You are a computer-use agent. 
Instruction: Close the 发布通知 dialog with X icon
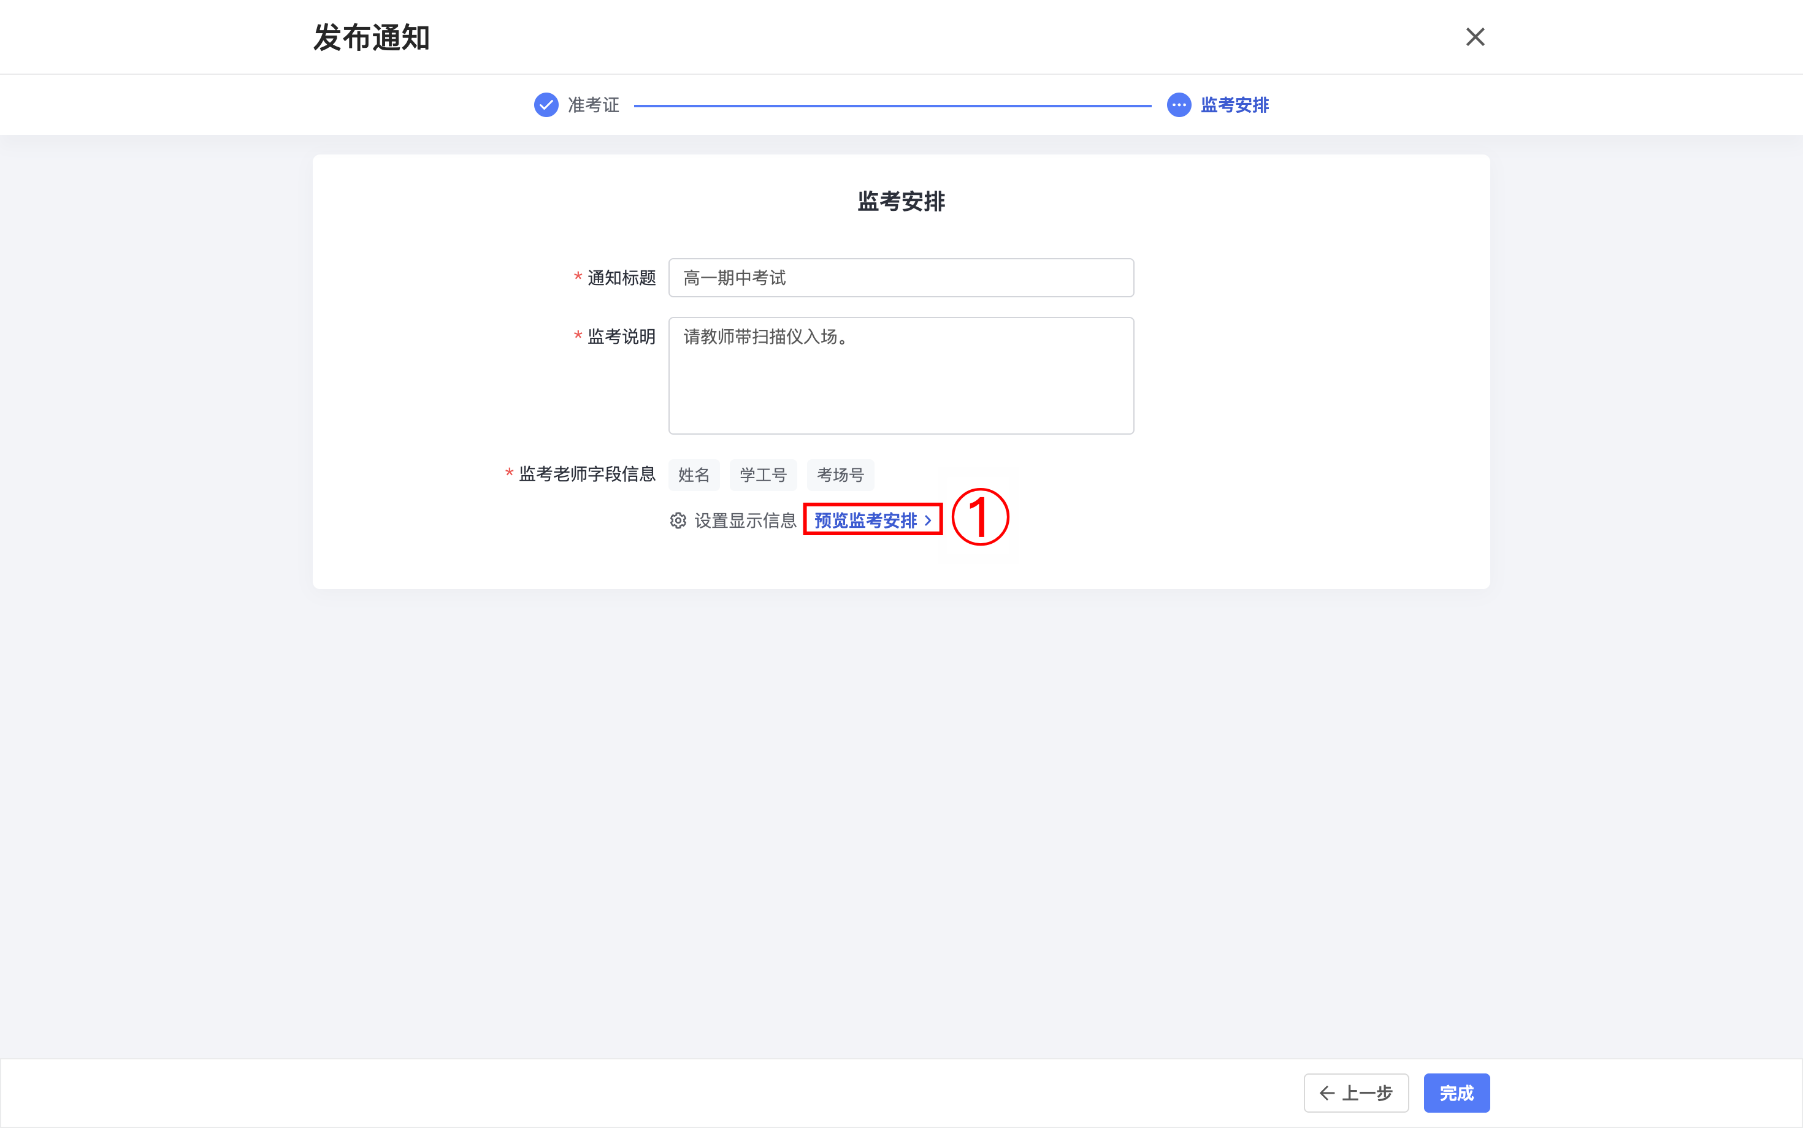coord(1475,37)
